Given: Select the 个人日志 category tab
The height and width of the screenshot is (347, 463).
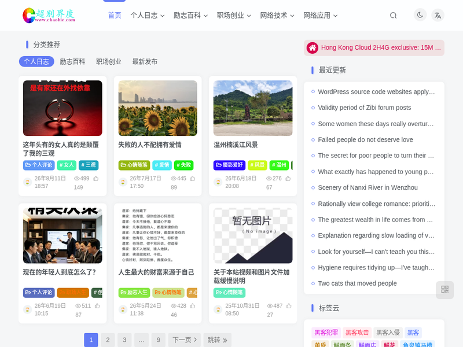Looking at the screenshot, I should pyautogui.click(x=36, y=61).
